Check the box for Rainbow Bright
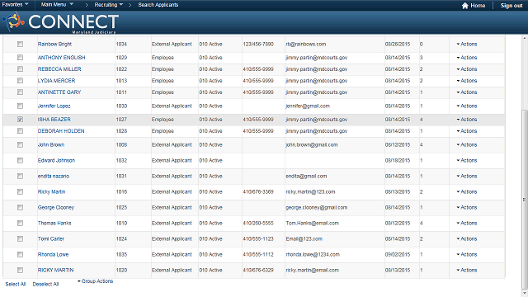The image size is (528, 297). coord(20,44)
